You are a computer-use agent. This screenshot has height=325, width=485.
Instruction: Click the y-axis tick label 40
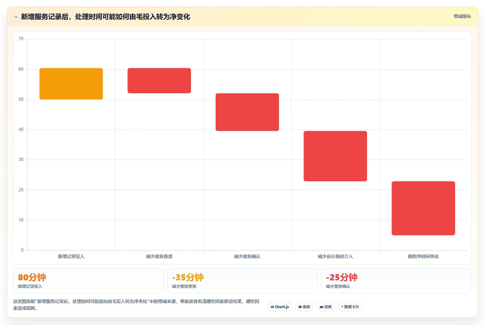(x=21, y=130)
